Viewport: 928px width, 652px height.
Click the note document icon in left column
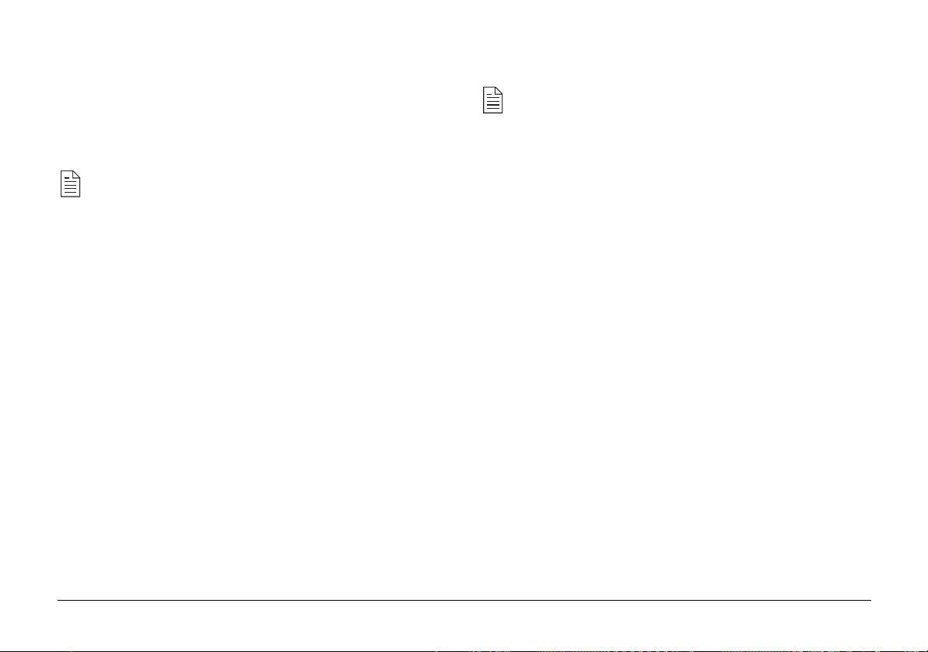click(x=71, y=184)
